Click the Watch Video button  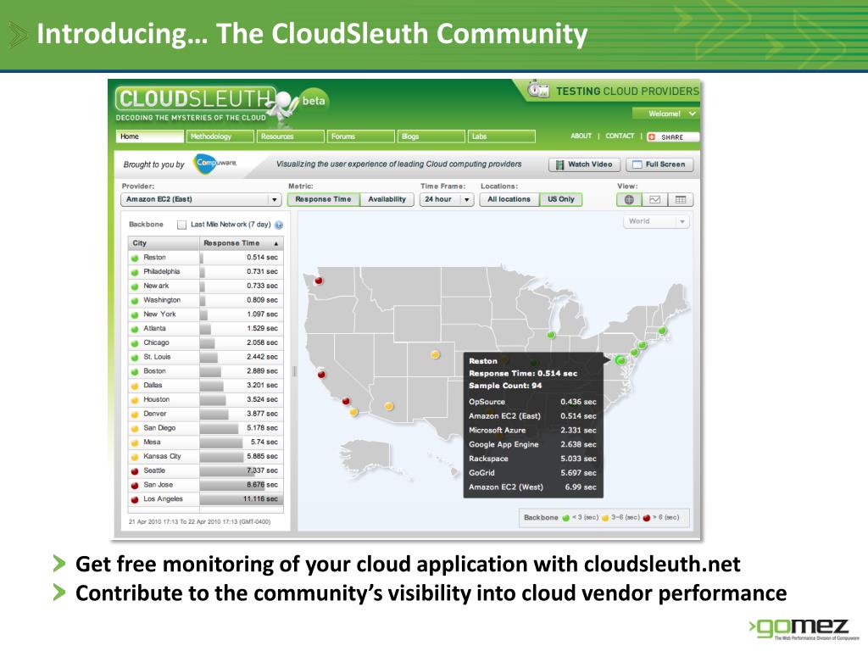click(x=585, y=164)
